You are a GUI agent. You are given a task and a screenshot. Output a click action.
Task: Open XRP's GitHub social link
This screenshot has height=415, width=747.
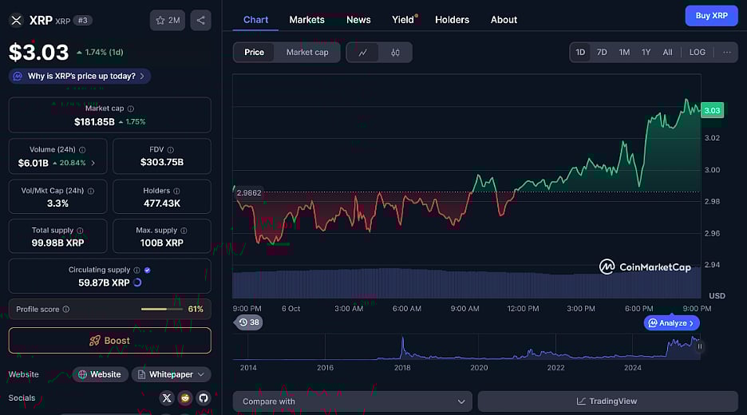[204, 398]
